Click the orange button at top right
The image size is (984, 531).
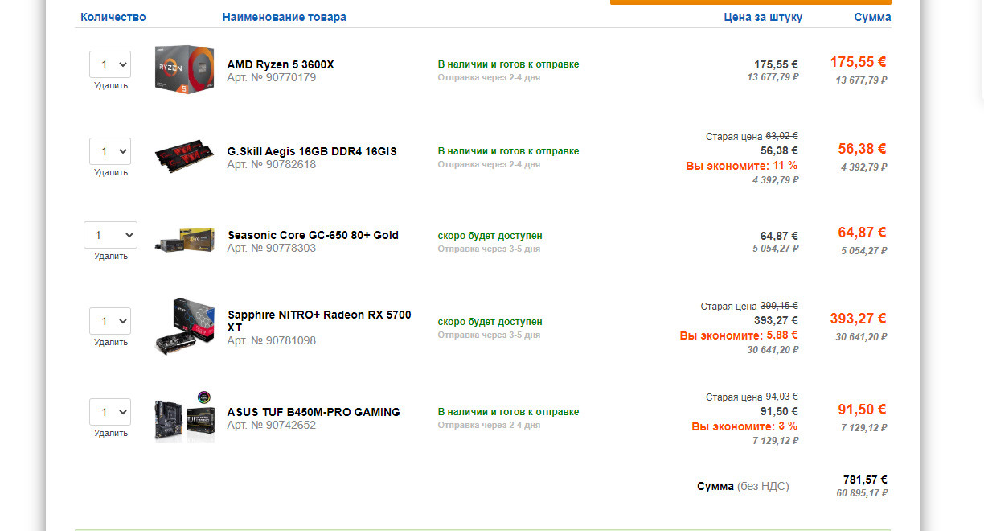pos(751,2)
